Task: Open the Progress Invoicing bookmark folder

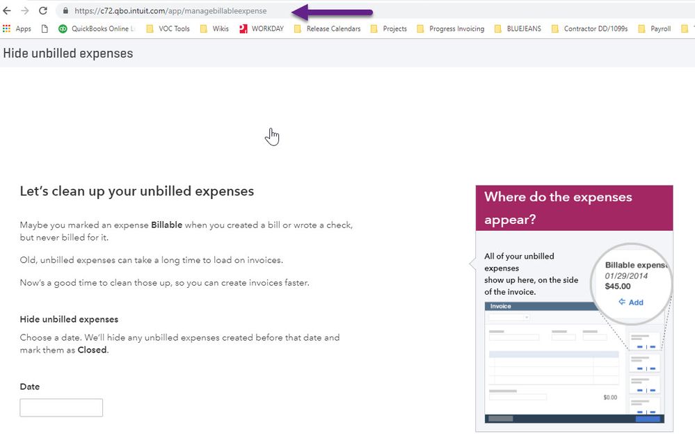Action: pyautogui.click(x=451, y=29)
